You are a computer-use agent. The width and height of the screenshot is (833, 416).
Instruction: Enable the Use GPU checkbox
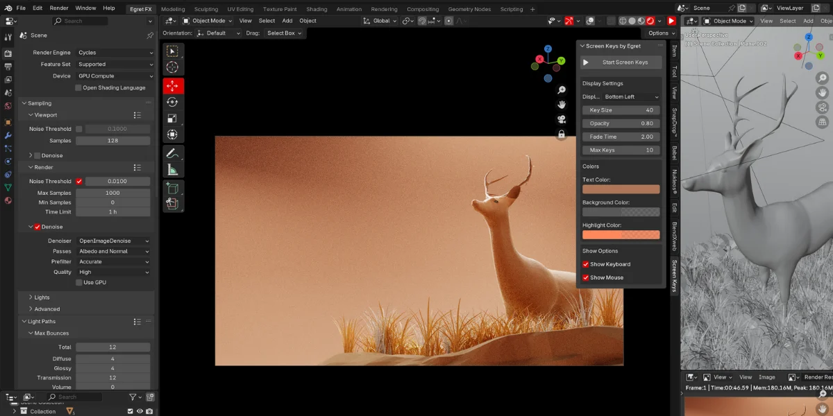(81, 282)
